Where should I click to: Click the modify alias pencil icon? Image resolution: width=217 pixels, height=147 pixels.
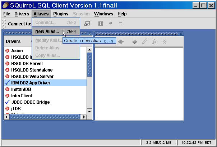click(x=145, y=41)
